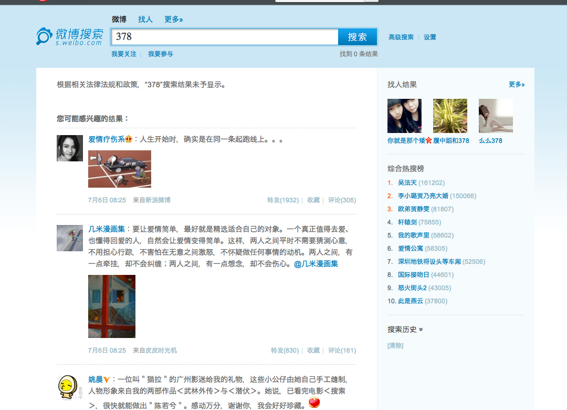The height and width of the screenshot is (410, 567).
Task: Click the crown badge beside 爱情疗伤系
Action: 129,139
